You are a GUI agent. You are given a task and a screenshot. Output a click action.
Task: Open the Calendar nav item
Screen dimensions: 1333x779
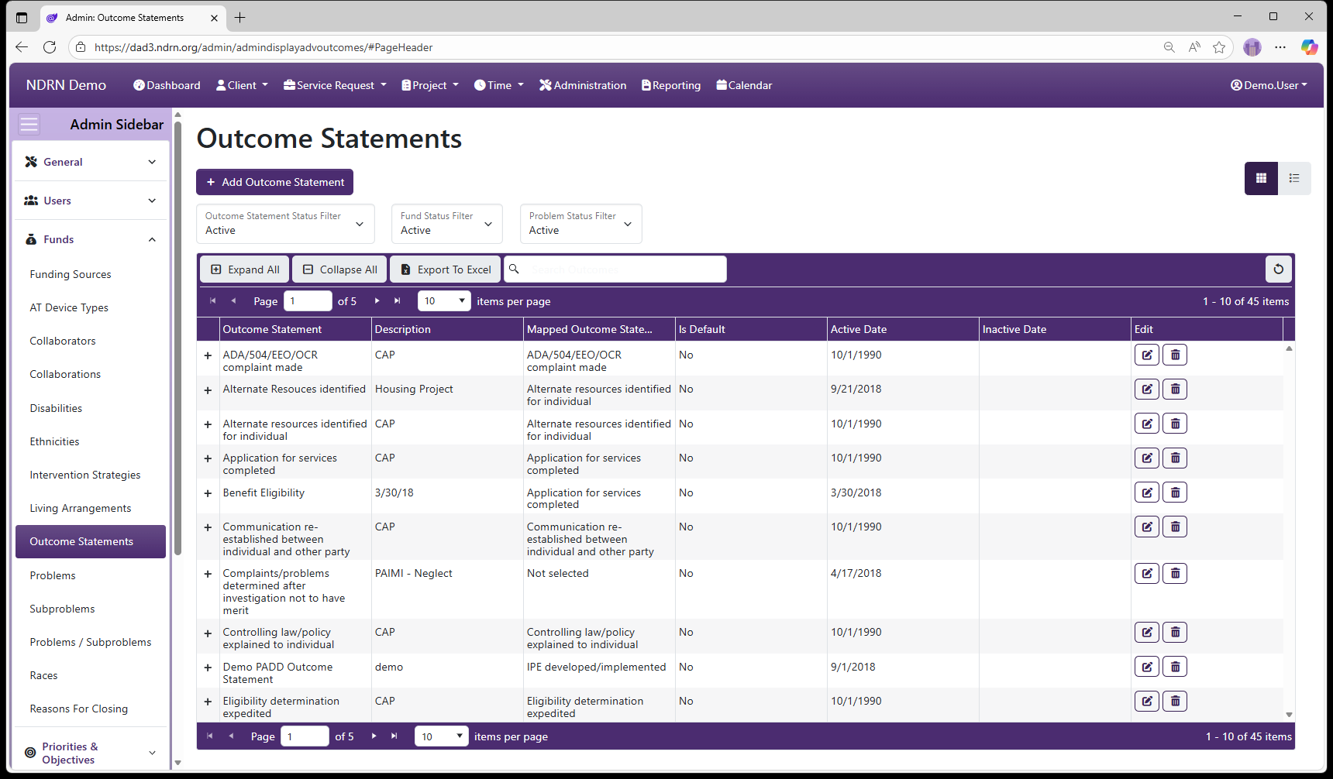(x=744, y=85)
